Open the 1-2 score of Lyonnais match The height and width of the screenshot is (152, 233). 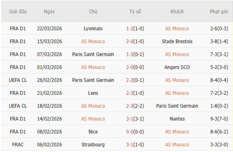tap(130, 29)
